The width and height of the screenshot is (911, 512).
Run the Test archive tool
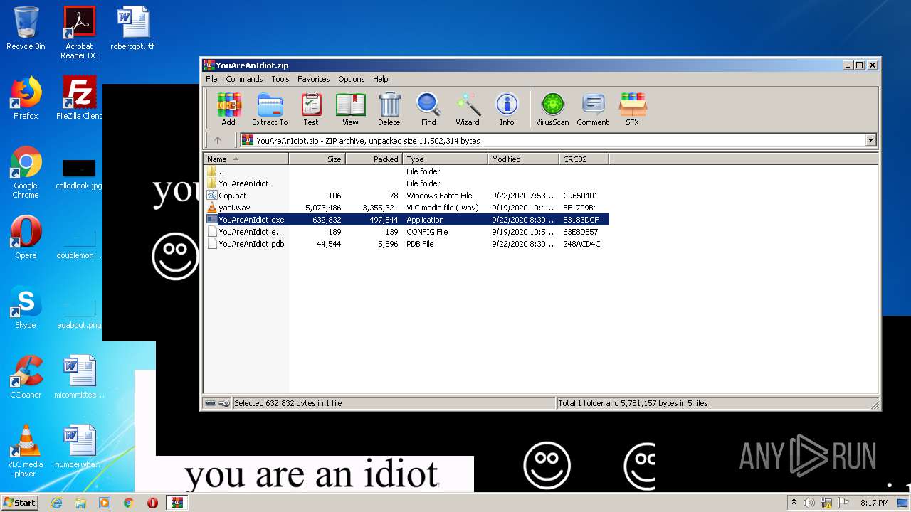point(311,110)
